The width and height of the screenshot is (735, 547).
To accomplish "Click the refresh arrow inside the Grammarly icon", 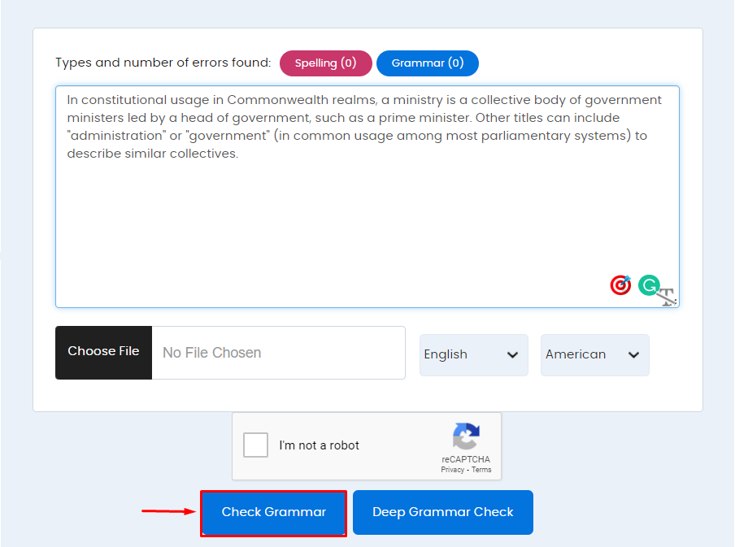I will (649, 285).
